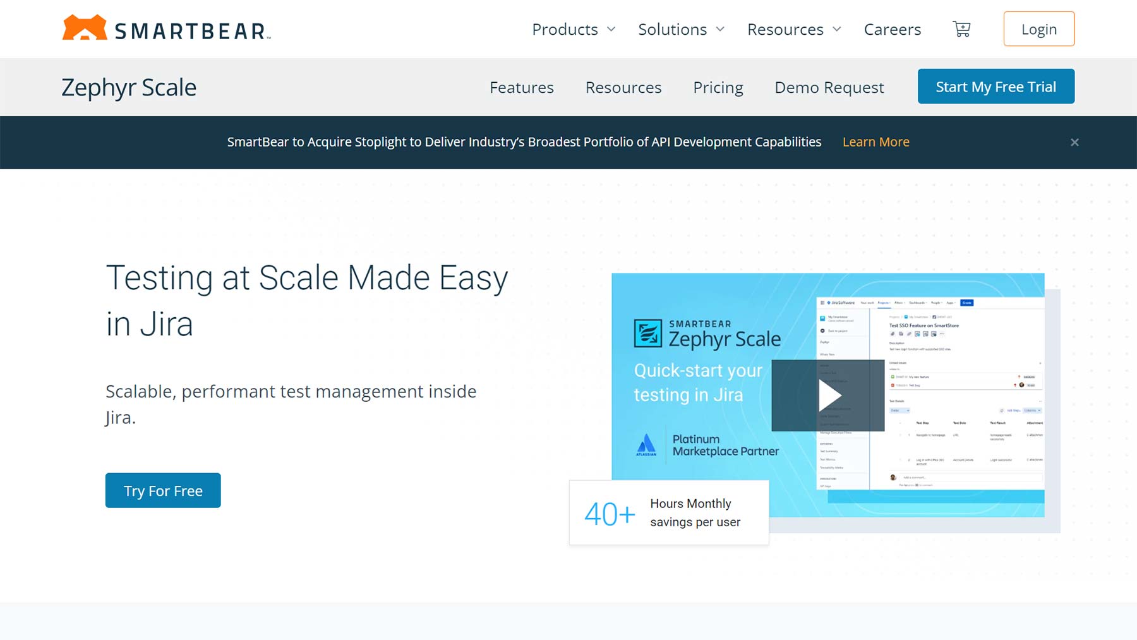The image size is (1137, 640).
Task: Click the Zephyr Scale page title
Action: point(129,87)
